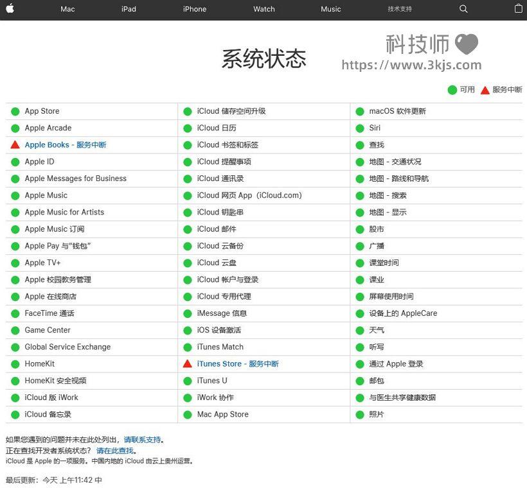This screenshot has height=488, width=527.
Task: Click green dot next to iTunes Match
Action: (188, 347)
